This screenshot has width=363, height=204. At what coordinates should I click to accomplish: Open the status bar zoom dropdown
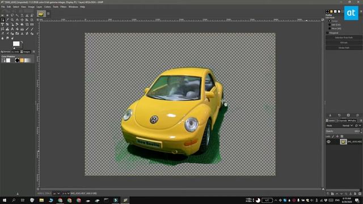[66, 193]
